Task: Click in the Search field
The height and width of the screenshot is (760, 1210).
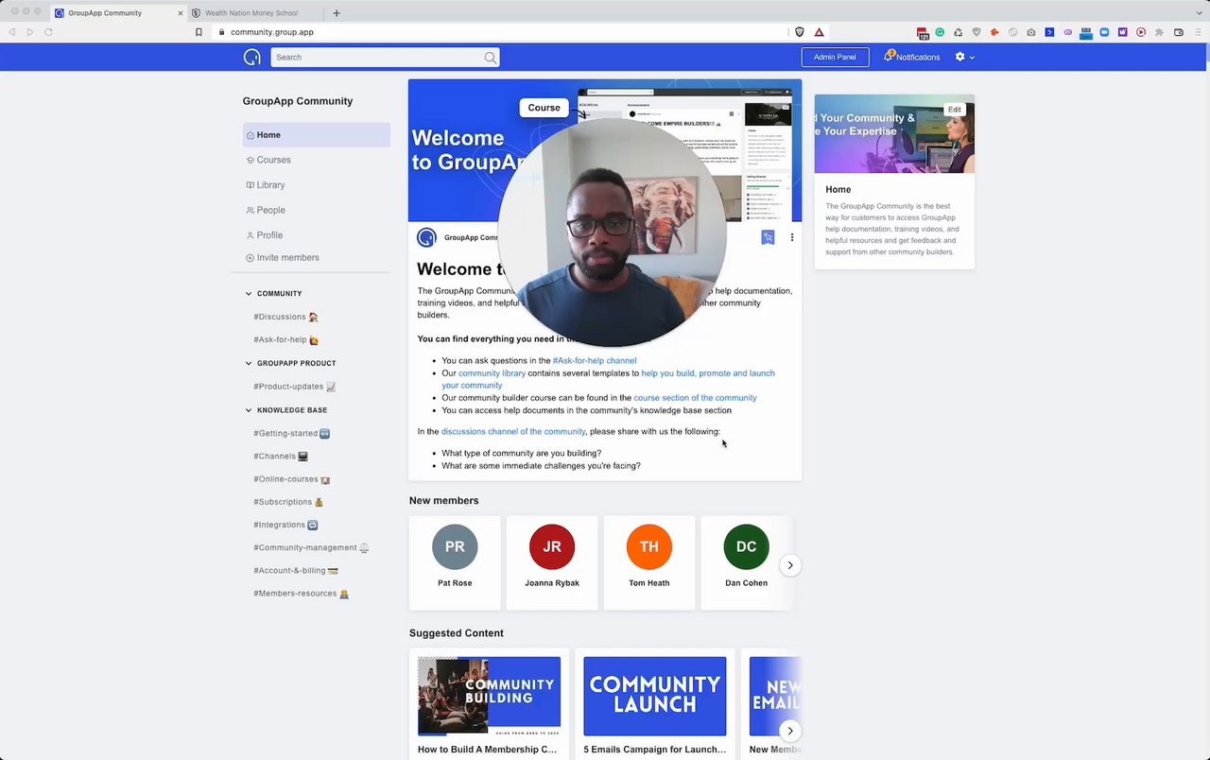Action: point(385,58)
